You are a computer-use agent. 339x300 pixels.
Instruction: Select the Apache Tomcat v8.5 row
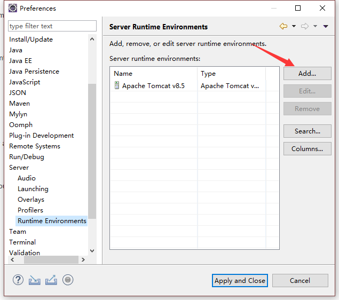194,85
